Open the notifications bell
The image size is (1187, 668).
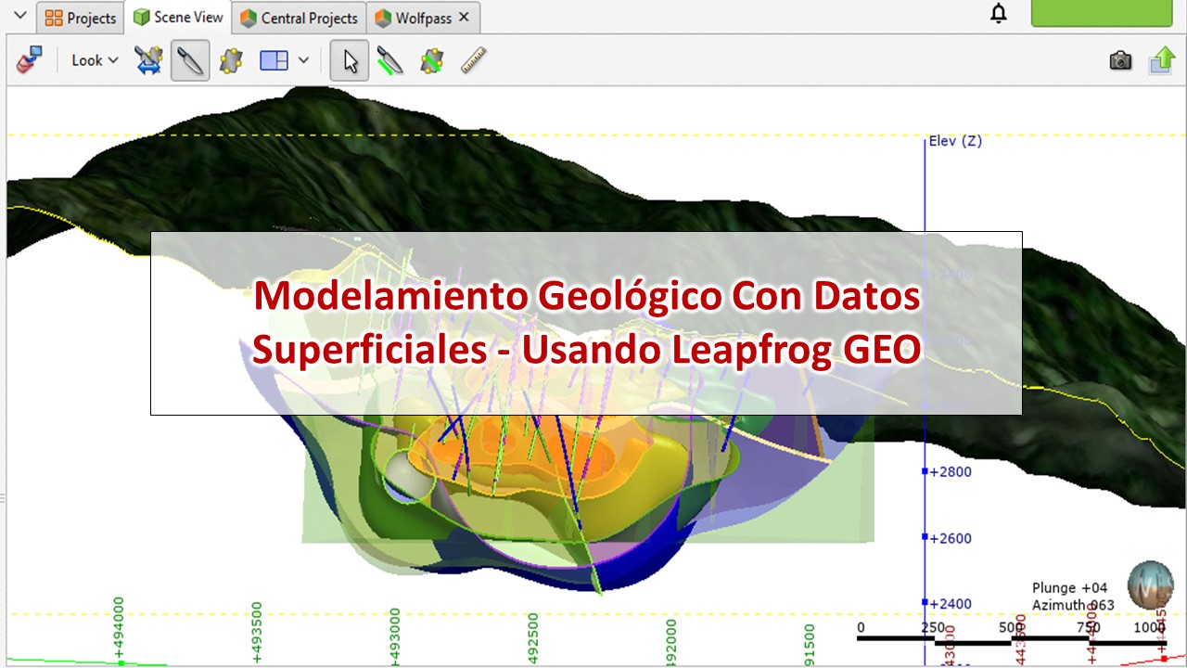999,14
